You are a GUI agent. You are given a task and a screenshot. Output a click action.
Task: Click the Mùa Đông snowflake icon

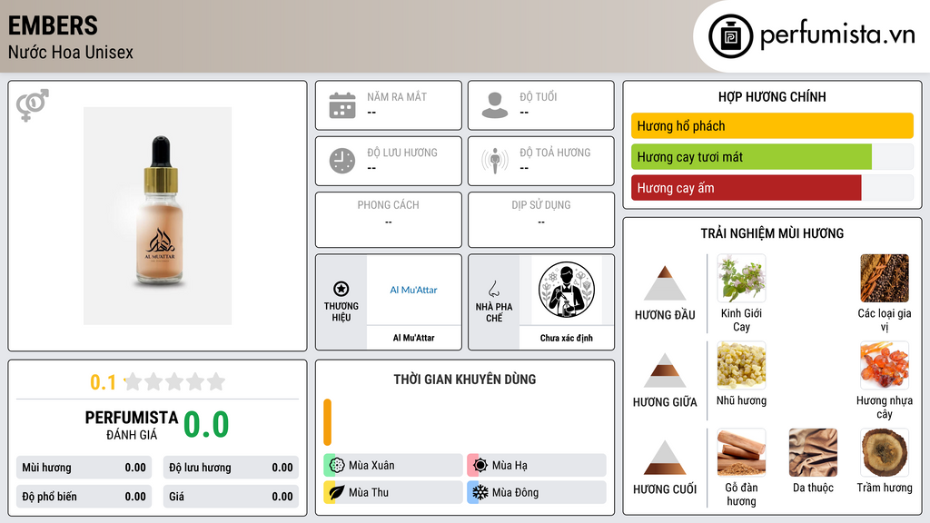pyautogui.click(x=480, y=492)
